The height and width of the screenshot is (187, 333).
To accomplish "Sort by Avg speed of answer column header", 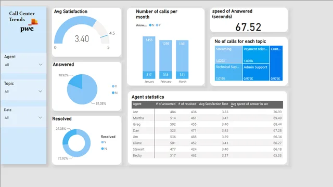I will [x=249, y=104].
